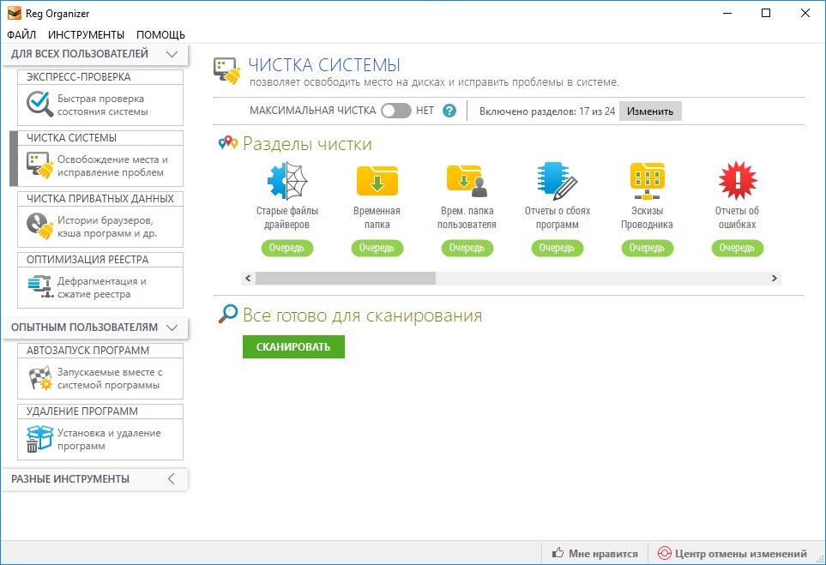826x565 pixels.
Task: Click the private data cleanup icon
Action: (x=40, y=225)
